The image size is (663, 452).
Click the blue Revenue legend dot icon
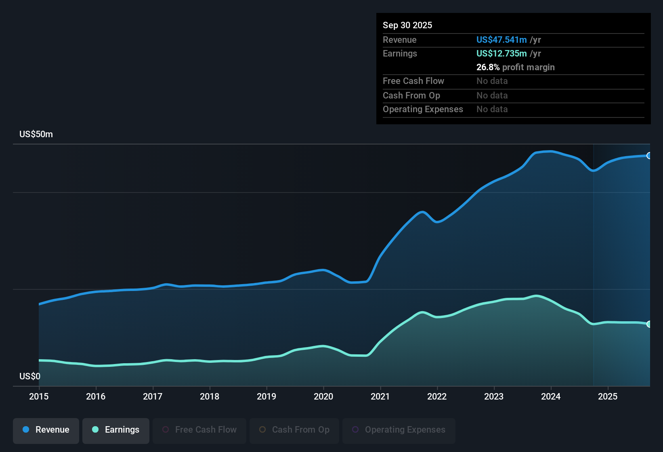[x=25, y=430]
